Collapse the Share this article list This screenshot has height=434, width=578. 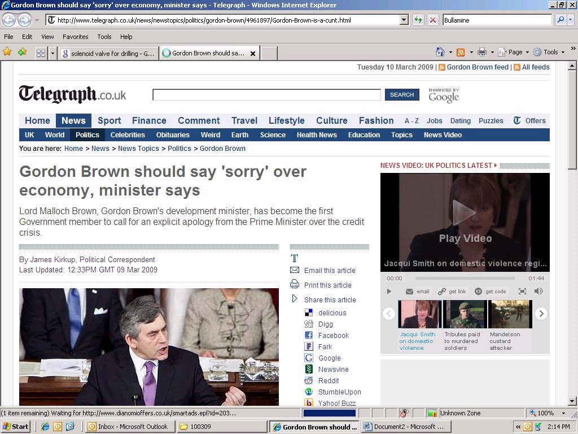click(294, 298)
